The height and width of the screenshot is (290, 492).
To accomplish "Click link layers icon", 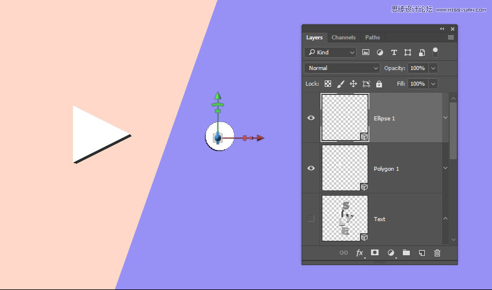I will point(344,252).
